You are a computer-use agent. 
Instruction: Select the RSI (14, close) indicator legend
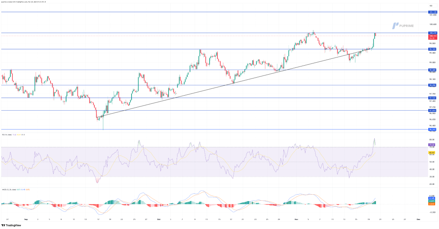click(x=13, y=135)
